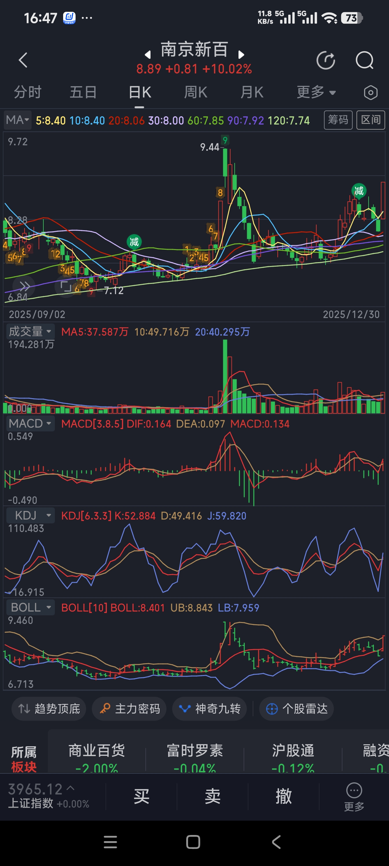
Task: Enable the 神奇九转 indicator
Action: coord(210,709)
